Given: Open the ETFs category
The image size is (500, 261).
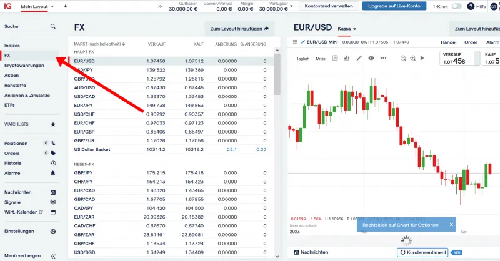Looking at the screenshot, I should click(9, 105).
